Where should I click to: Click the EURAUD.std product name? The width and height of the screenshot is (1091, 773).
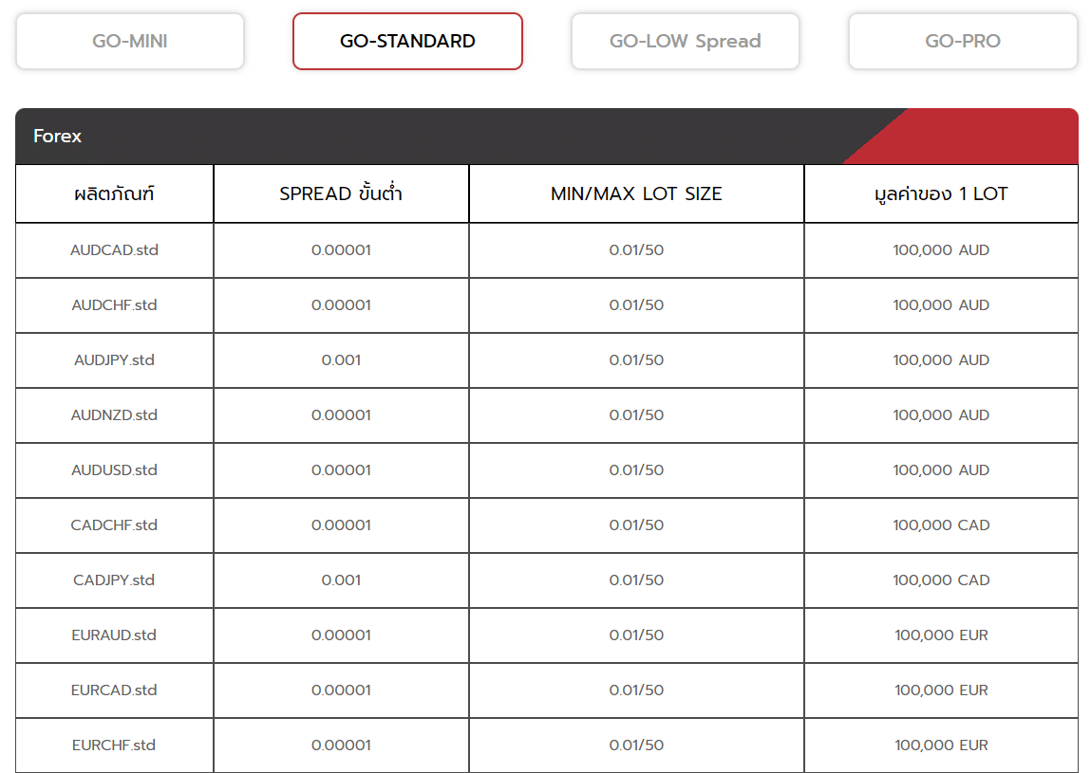pos(114,635)
